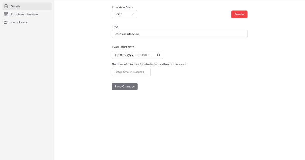Viewport: 305px width, 160px height.
Task: Click the Title label above text field
Action: point(115,27)
